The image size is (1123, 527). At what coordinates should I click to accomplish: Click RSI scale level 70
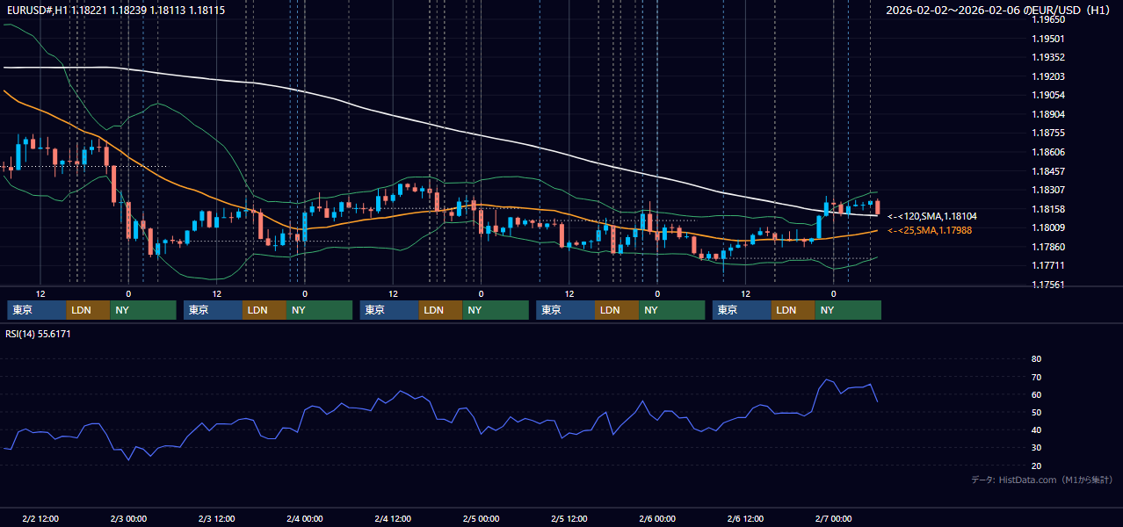(1036, 377)
